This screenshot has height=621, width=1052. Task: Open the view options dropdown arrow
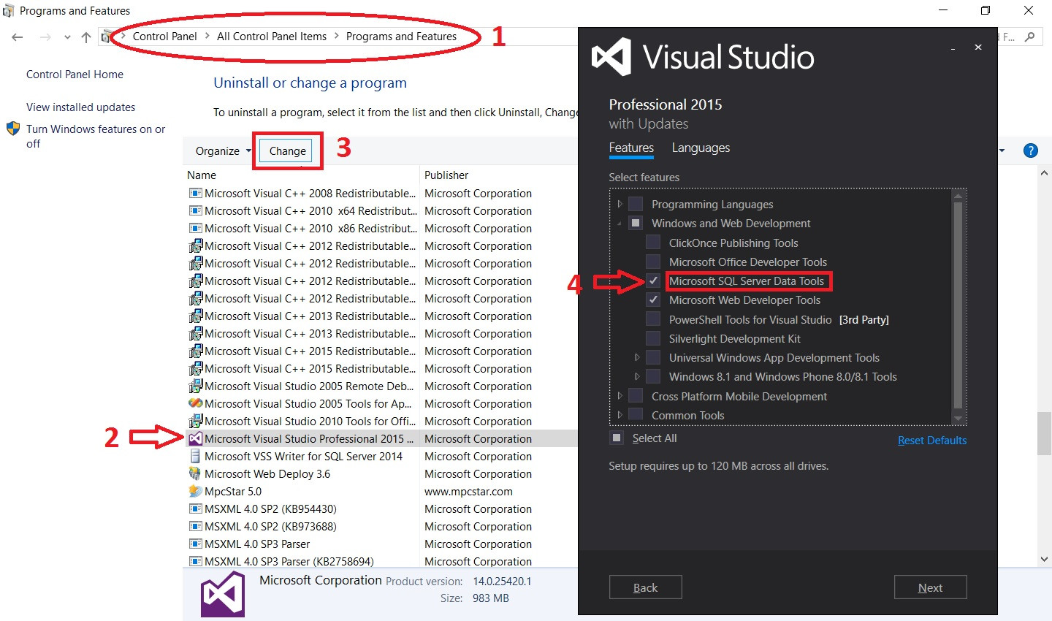pos(1002,151)
